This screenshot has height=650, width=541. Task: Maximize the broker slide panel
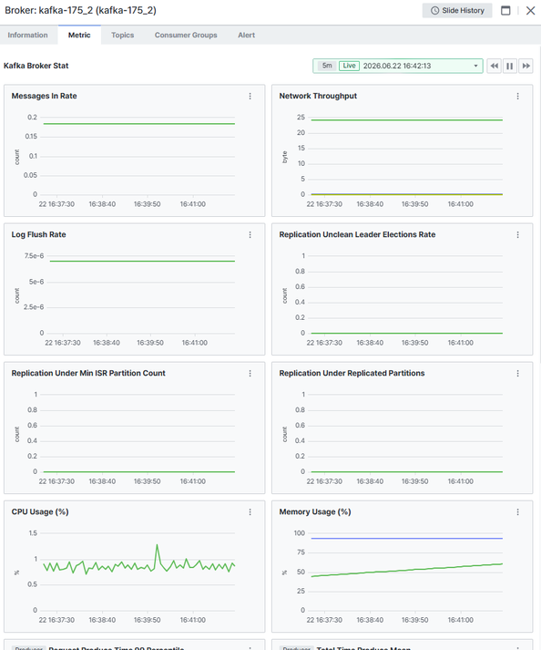(x=505, y=10)
